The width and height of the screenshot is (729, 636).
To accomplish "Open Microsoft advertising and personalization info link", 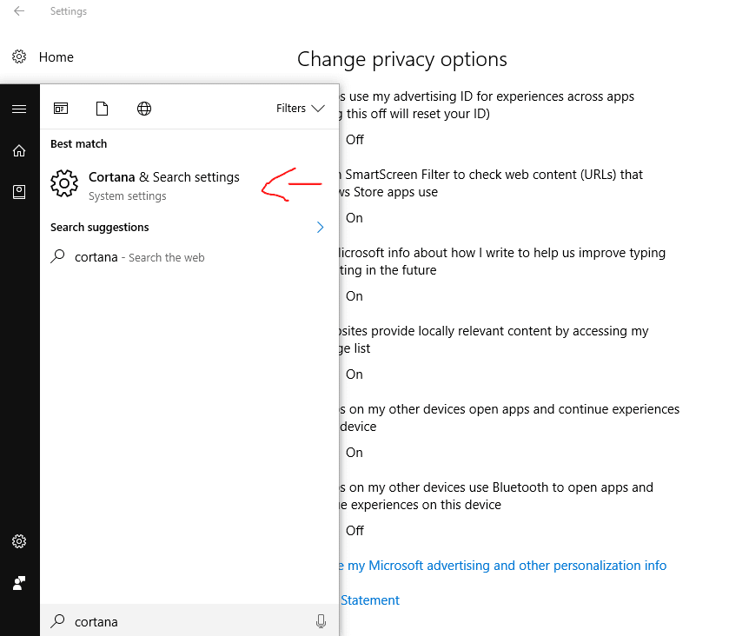I will [x=502, y=566].
